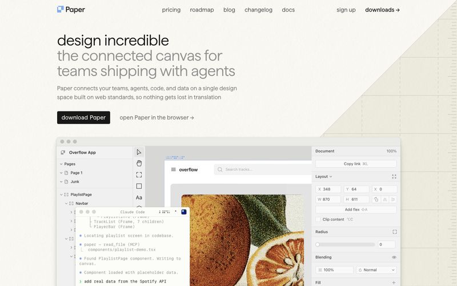Screen dimensions: 457x286
Task: Click the Search tracks field
Action: pos(262,169)
